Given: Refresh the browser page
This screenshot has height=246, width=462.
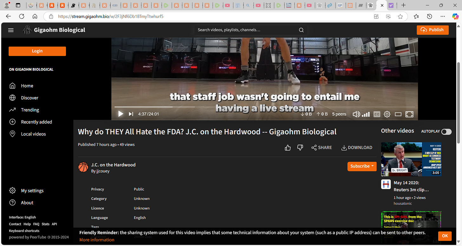Looking at the screenshot, I should pos(22,16).
